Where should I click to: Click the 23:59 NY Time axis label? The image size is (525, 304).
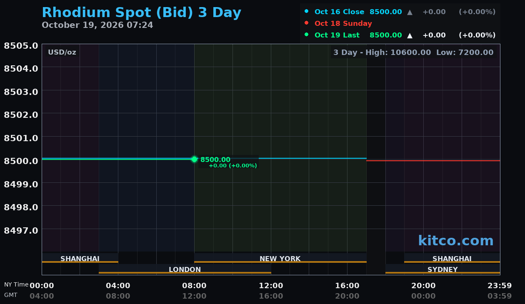[500, 286]
